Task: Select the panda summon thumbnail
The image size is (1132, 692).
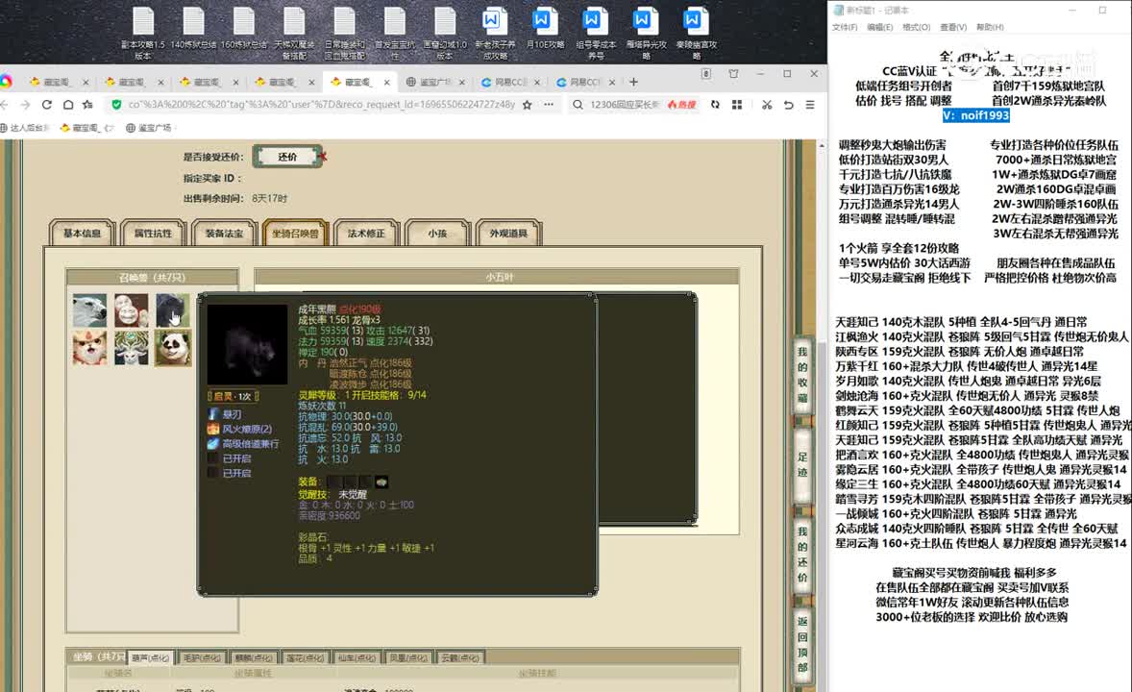Action: coord(173,348)
